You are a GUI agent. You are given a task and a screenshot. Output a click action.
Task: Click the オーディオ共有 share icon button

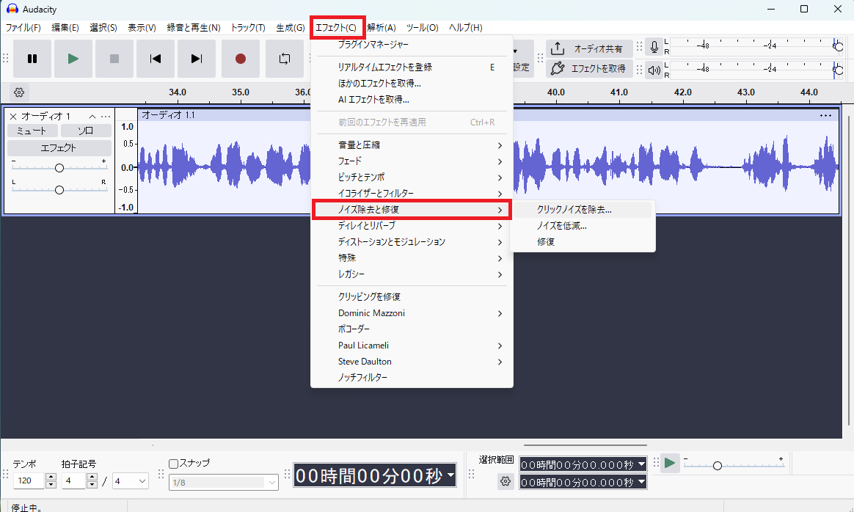tap(589, 48)
